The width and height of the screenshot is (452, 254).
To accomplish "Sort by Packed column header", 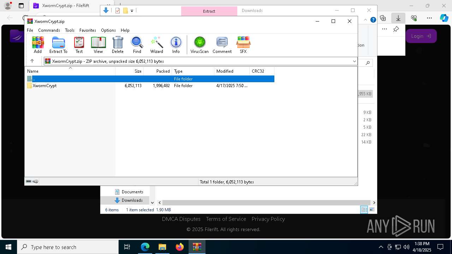I will pos(157,71).
